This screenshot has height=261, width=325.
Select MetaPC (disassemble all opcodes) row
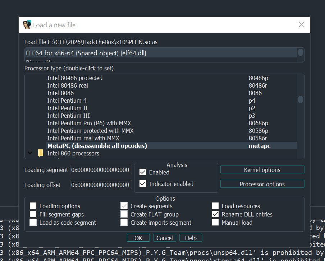pos(171,146)
